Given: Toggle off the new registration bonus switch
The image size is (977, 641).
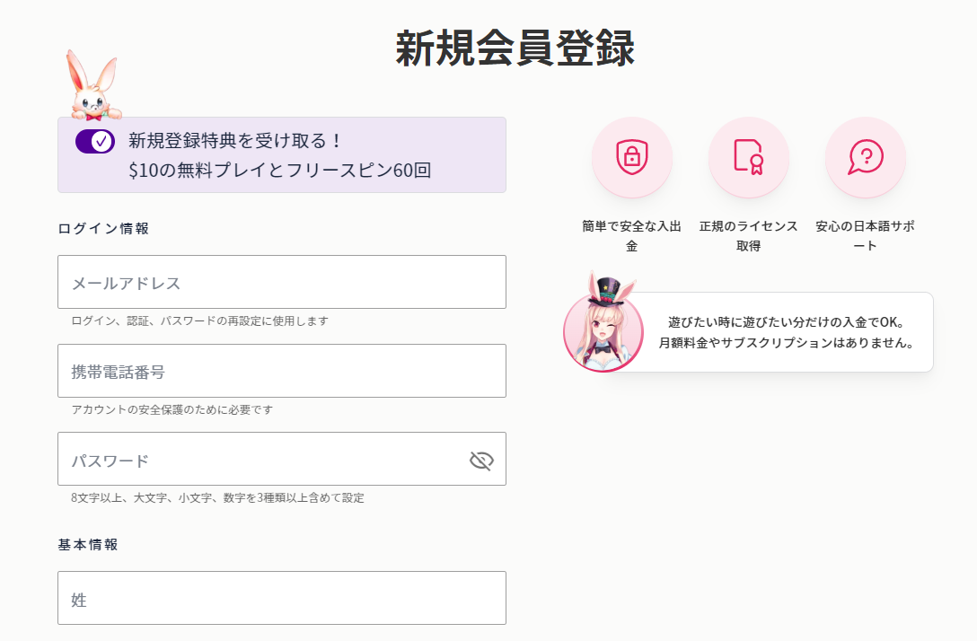Looking at the screenshot, I should 94,142.
